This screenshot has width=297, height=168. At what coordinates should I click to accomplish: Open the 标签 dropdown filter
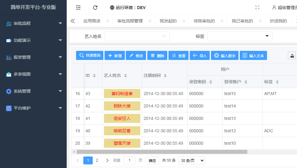[240, 36]
